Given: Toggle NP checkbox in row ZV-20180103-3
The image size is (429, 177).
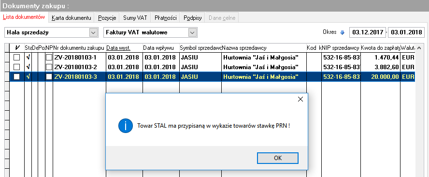Looking at the screenshot, I should pyautogui.click(x=49, y=77).
